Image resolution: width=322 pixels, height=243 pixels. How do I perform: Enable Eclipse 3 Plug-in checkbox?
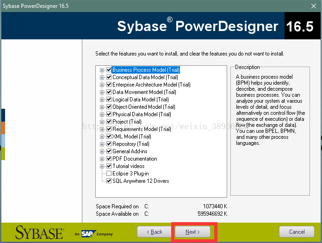(x=109, y=174)
